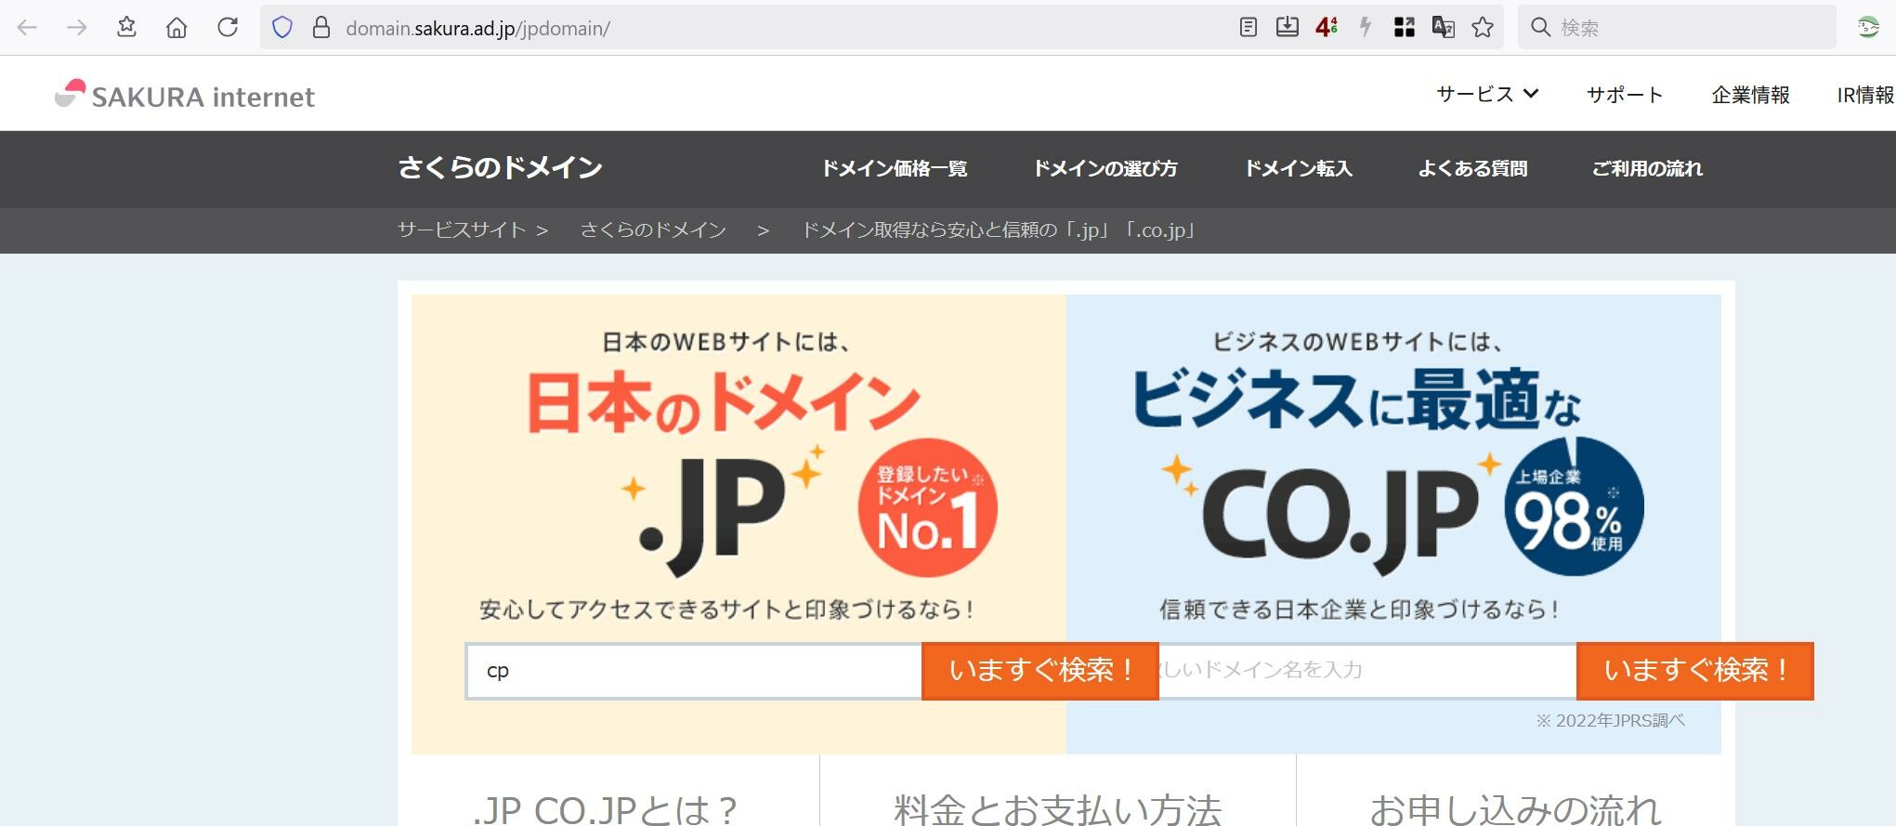Open the tracking protection shield icon
1896x826 pixels.
tap(282, 28)
